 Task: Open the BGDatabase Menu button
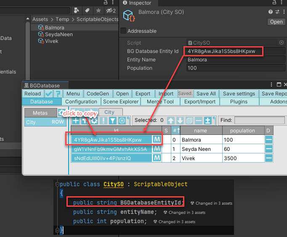[73, 94]
